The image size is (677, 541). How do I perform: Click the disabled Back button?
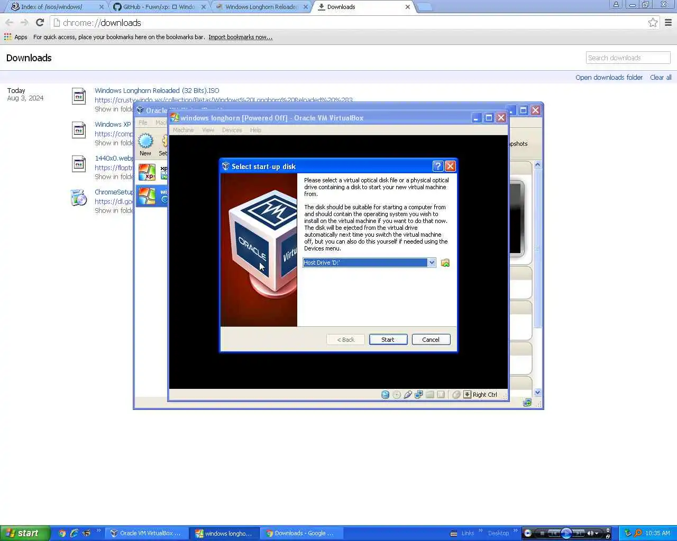(346, 340)
